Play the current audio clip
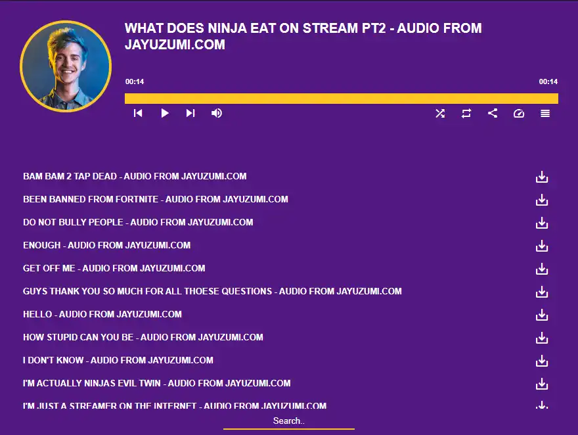Screen dimensions: 578x435 (165, 113)
